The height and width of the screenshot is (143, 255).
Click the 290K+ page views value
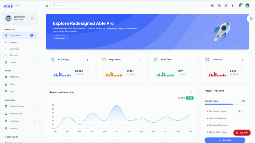coord(130,71)
